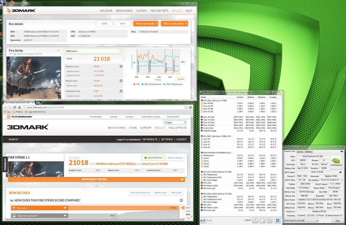Image resolution: width=346 pixels, height=225 pixels.
Task: Open the GPU selector dropdown in GPU-Z
Action: 301,221
